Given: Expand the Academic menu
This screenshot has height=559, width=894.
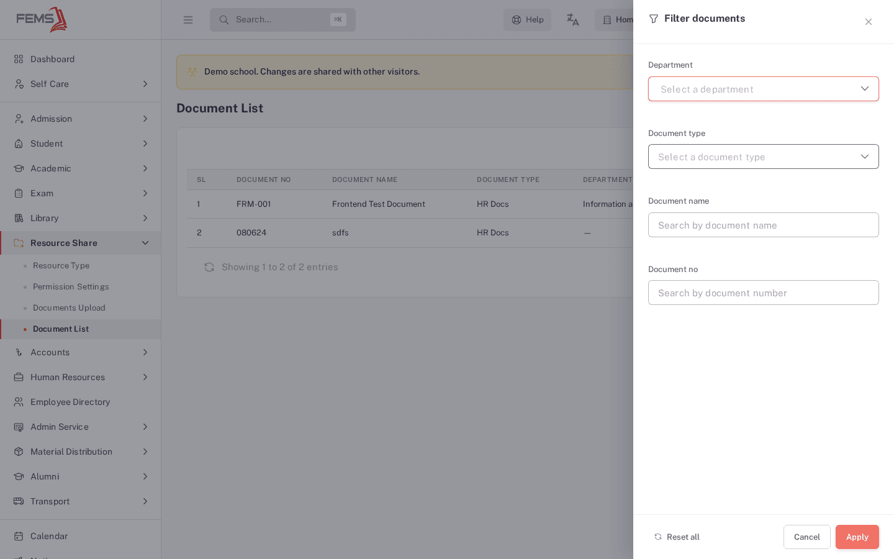Looking at the screenshot, I should click(81, 168).
